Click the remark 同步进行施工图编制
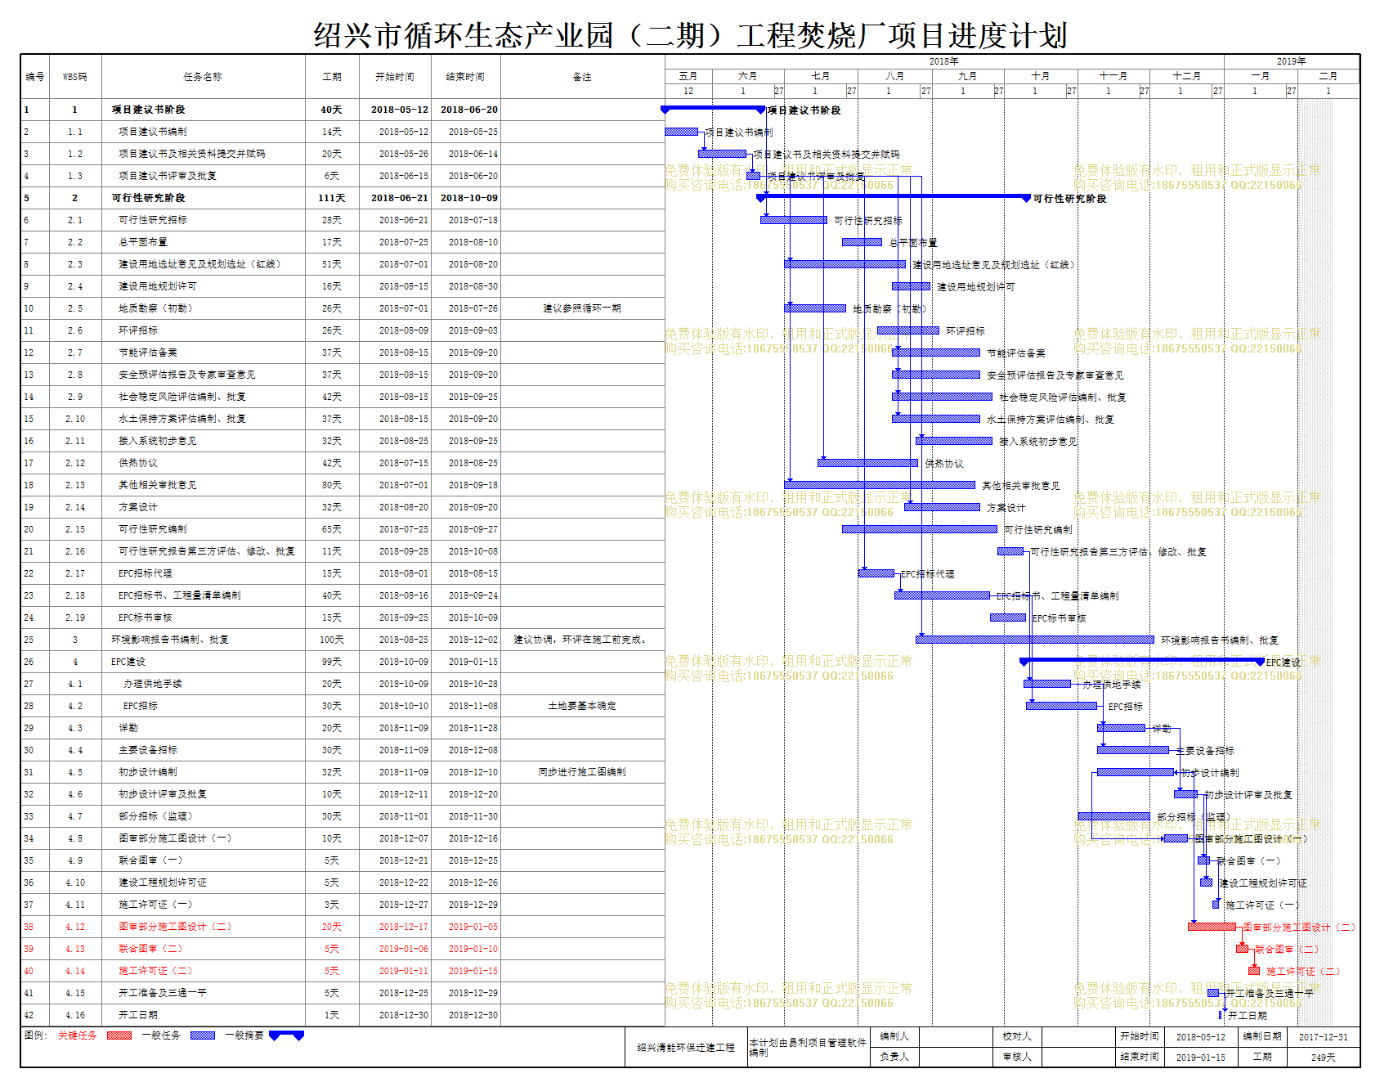1380x1087 pixels. [x=582, y=772]
